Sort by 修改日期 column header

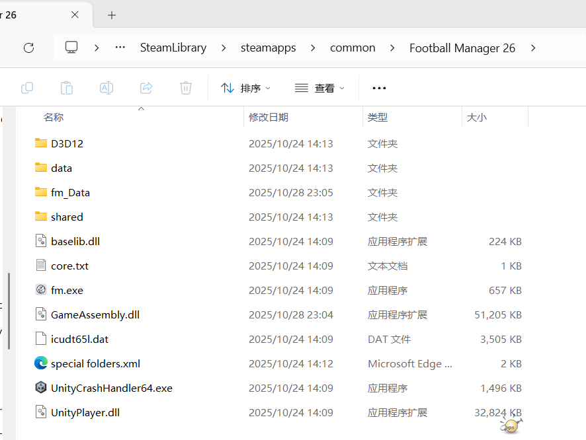point(269,117)
